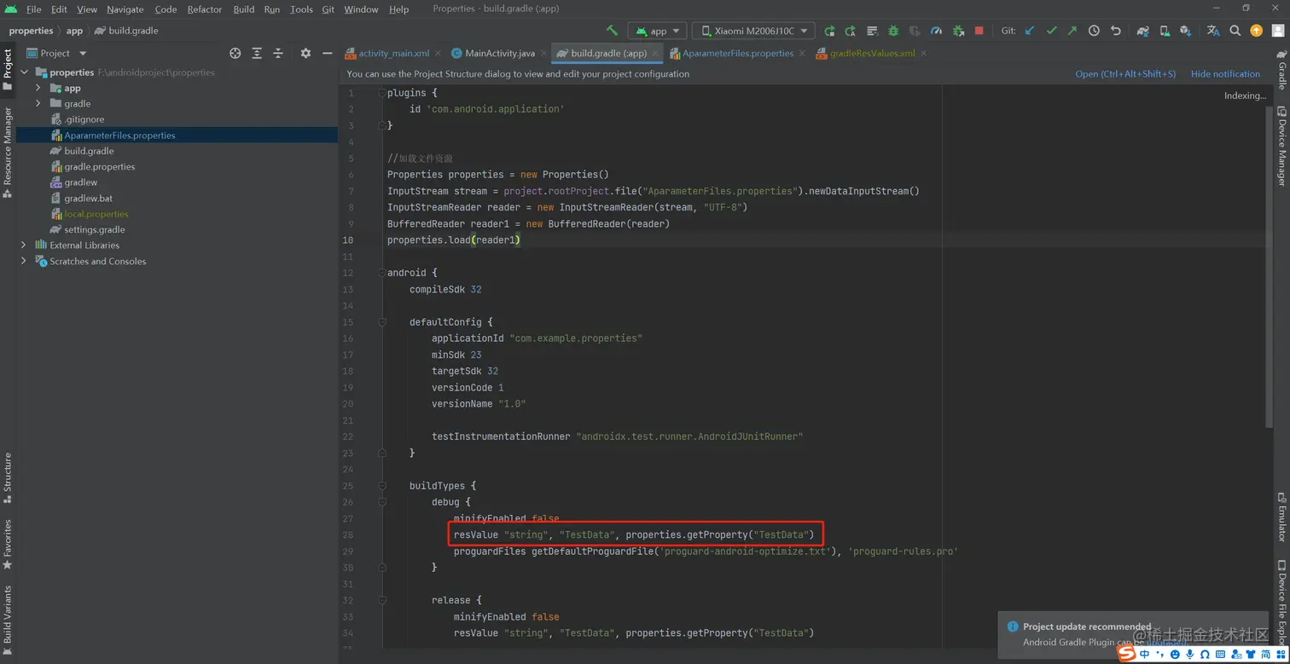Click app breadcrumb in navigation bar
This screenshot has width=1290, height=664.
(x=75, y=31)
